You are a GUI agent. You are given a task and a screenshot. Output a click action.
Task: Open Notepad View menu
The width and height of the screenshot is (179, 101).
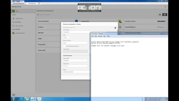click(x=104, y=36)
